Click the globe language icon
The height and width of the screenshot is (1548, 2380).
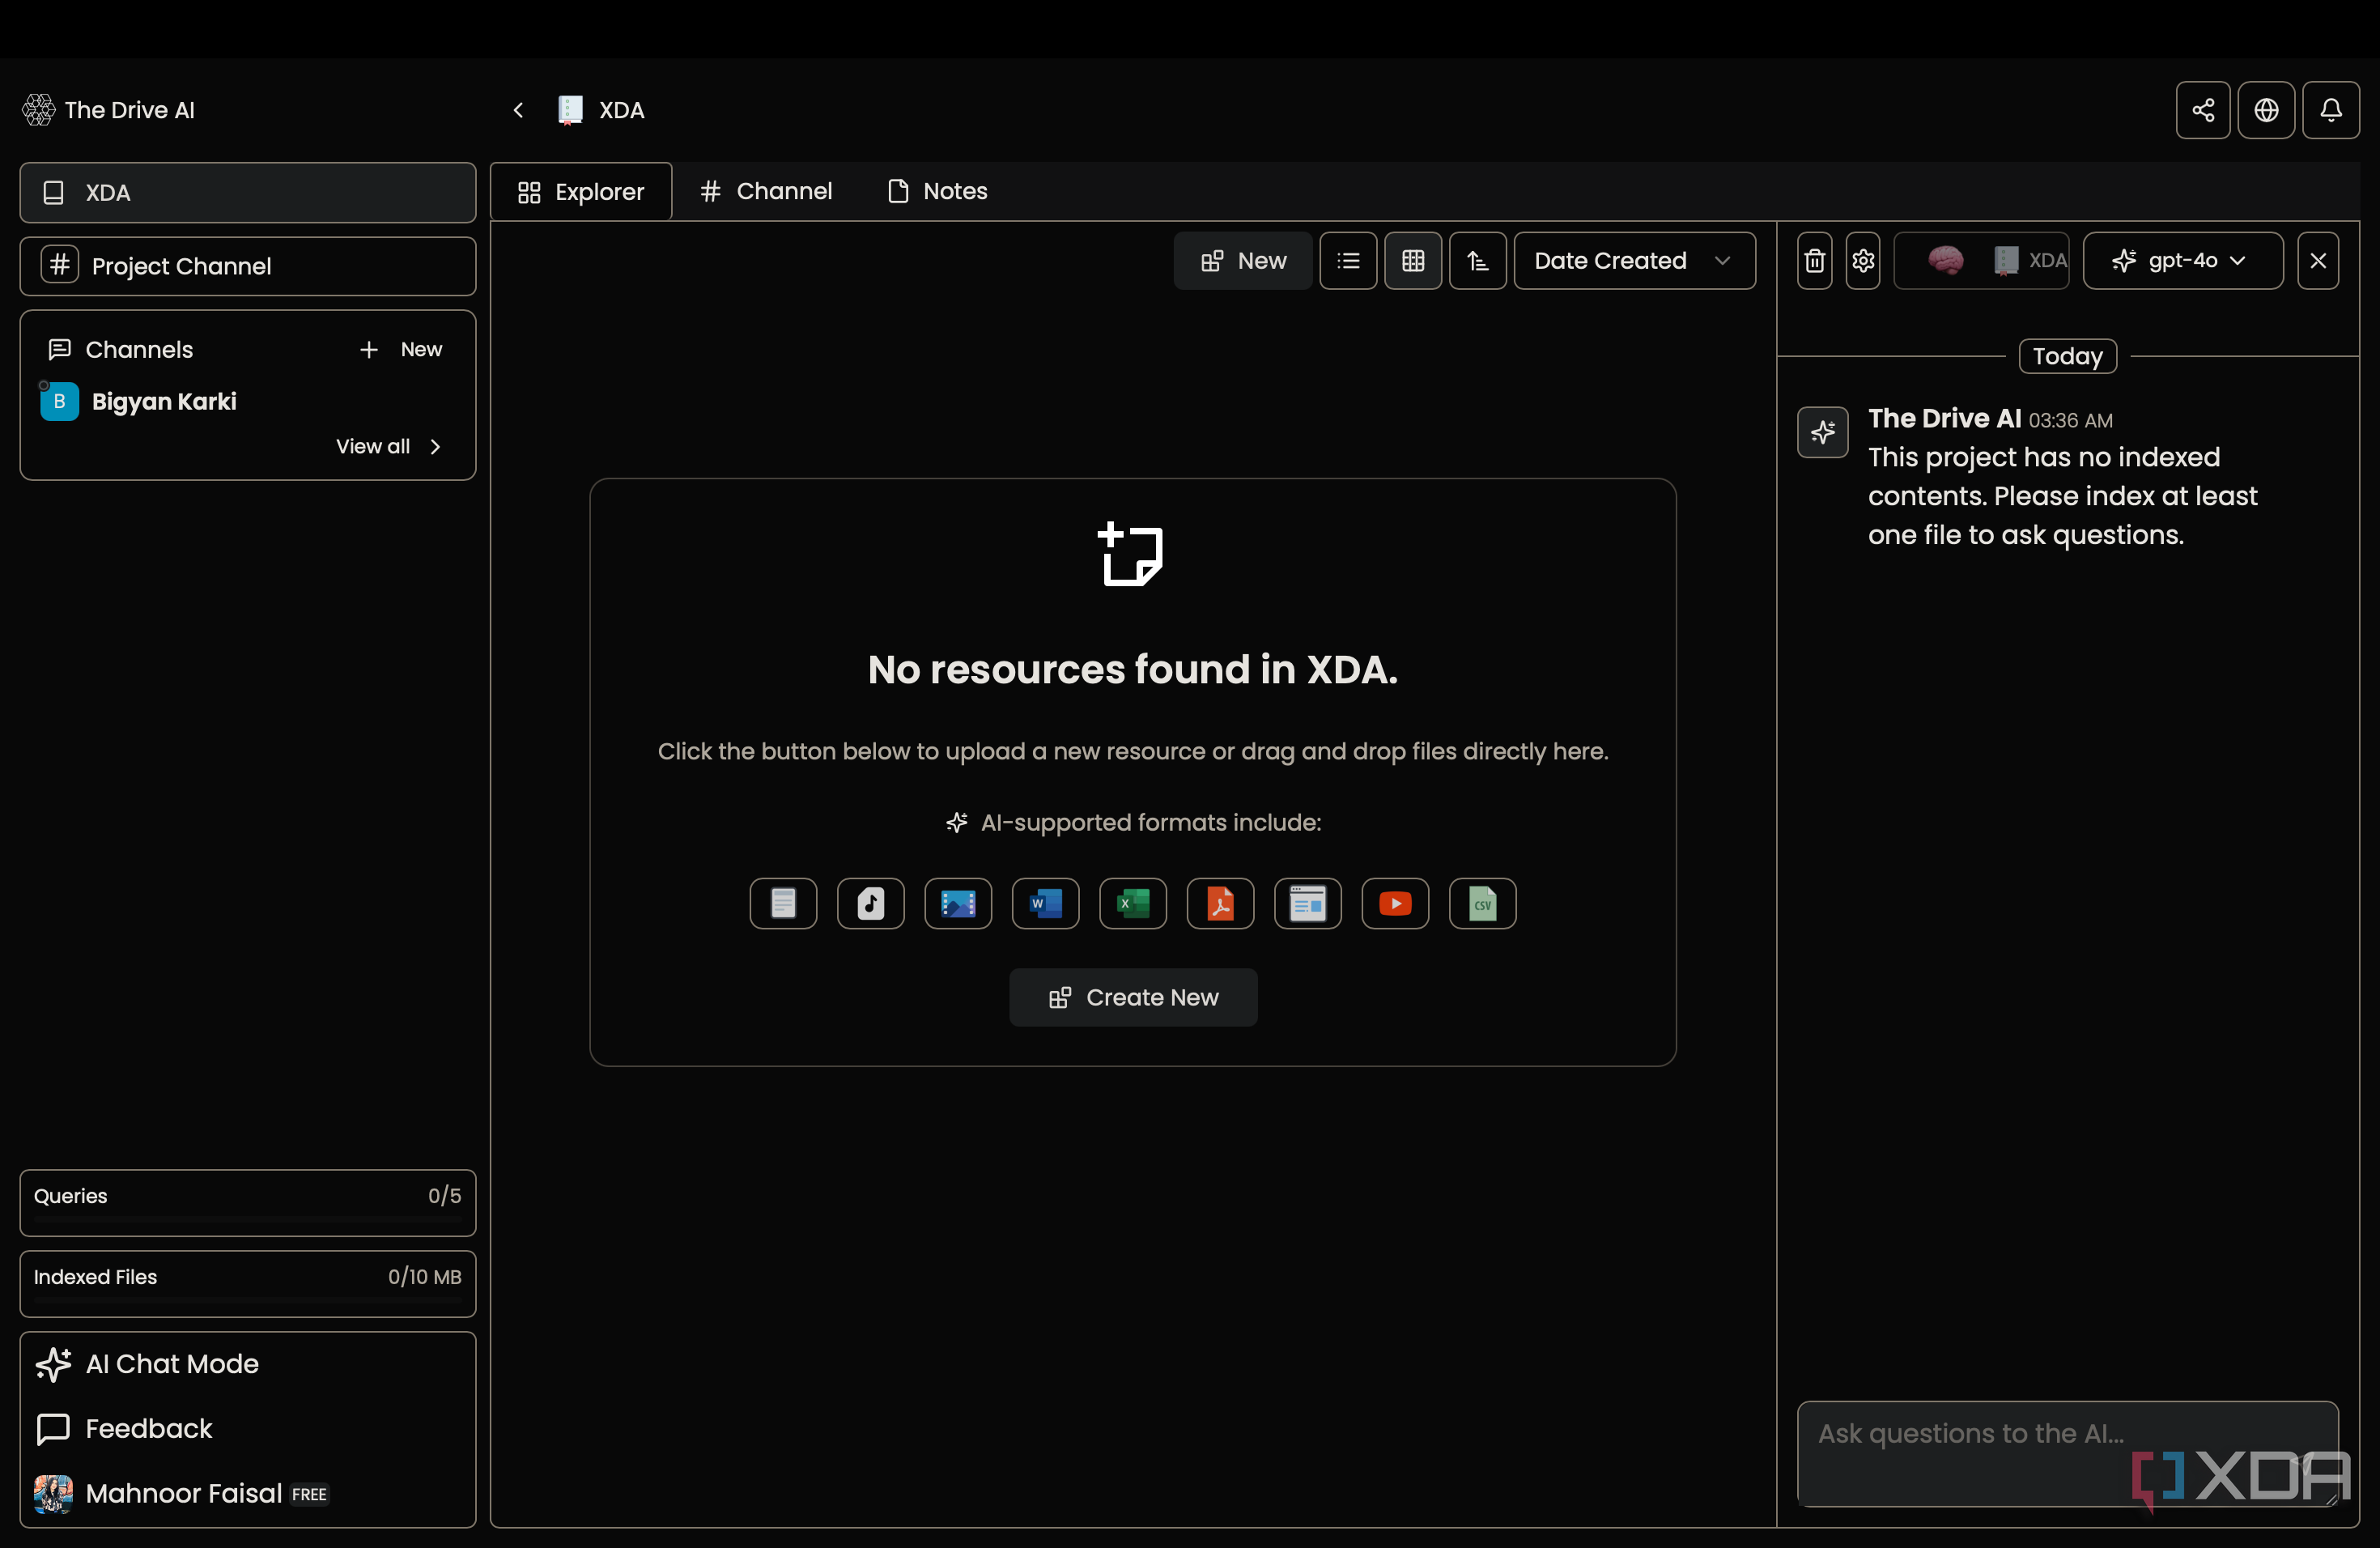pyautogui.click(x=2266, y=110)
